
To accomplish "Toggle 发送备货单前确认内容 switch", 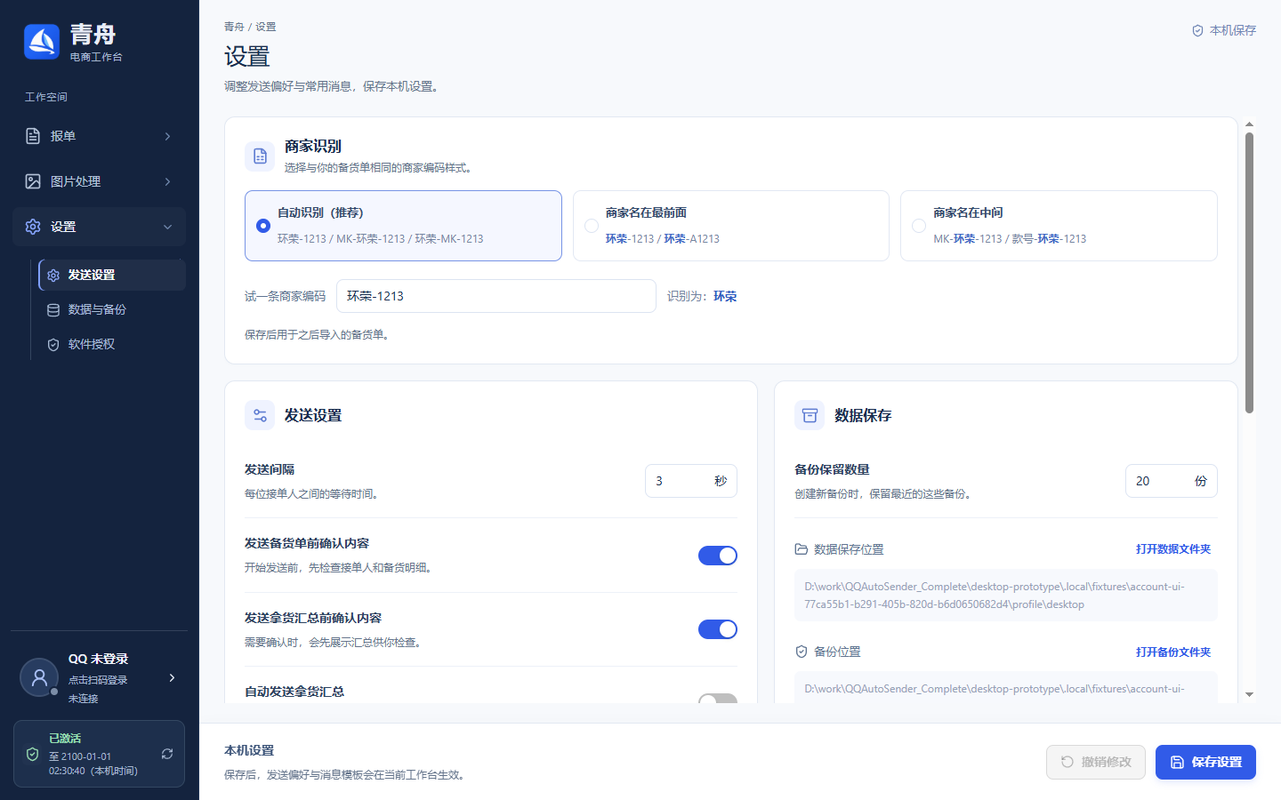I will 718,556.
